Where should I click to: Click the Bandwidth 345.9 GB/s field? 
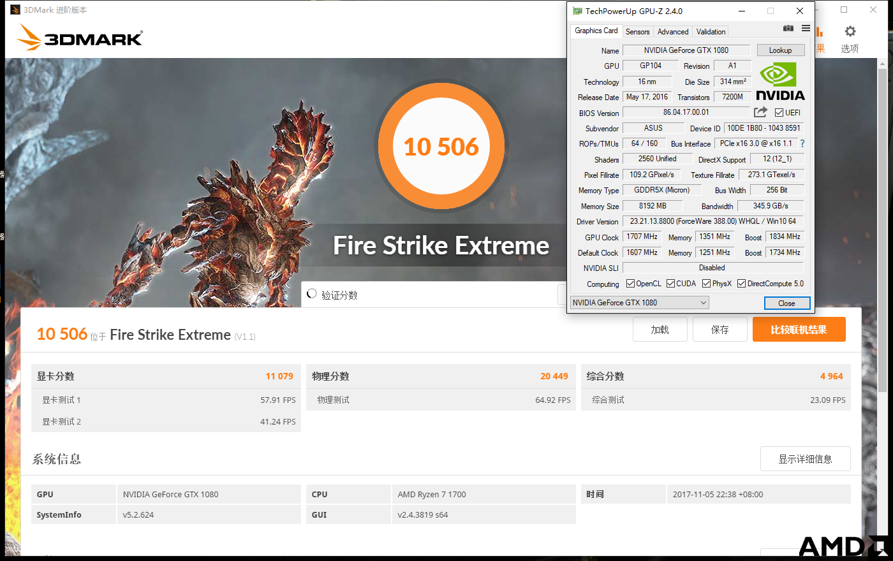(x=771, y=206)
